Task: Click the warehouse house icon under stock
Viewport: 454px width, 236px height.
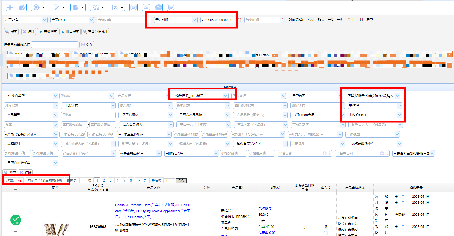Action: pos(326,233)
